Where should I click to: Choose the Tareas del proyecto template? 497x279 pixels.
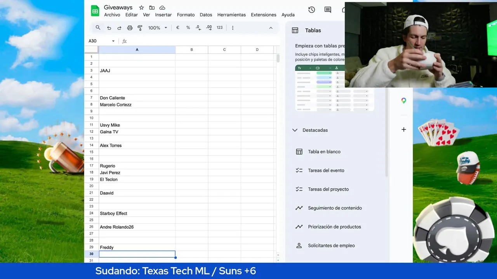tap(328, 189)
